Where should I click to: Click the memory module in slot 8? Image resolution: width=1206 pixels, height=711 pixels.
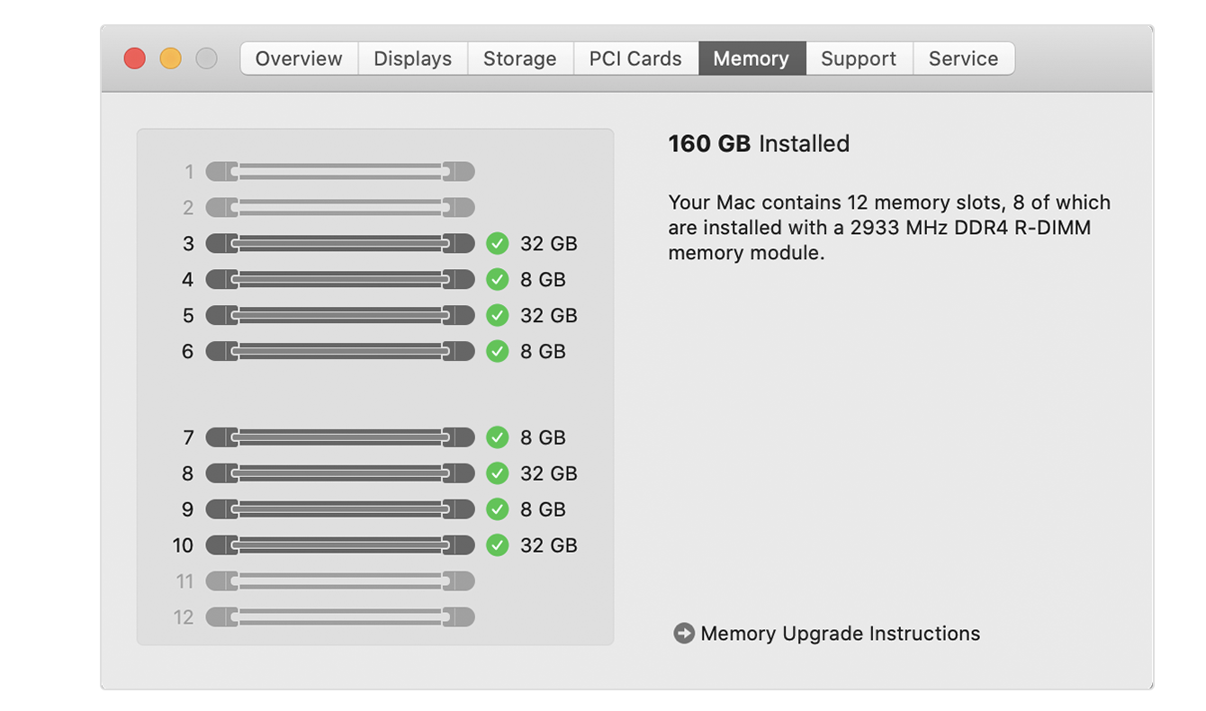pos(340,473)
